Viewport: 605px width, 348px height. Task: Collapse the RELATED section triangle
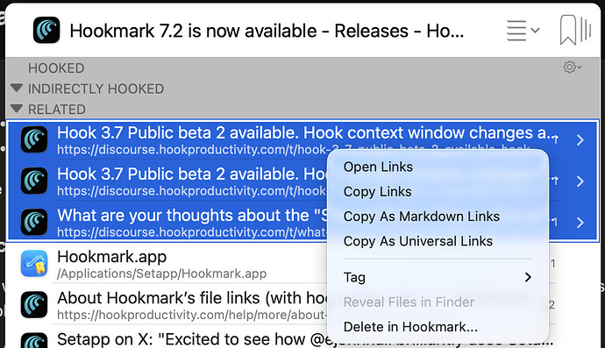click(x=17, y=109)
